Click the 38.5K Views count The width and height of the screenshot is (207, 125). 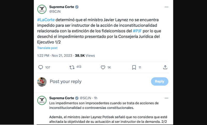pos(85,55)
